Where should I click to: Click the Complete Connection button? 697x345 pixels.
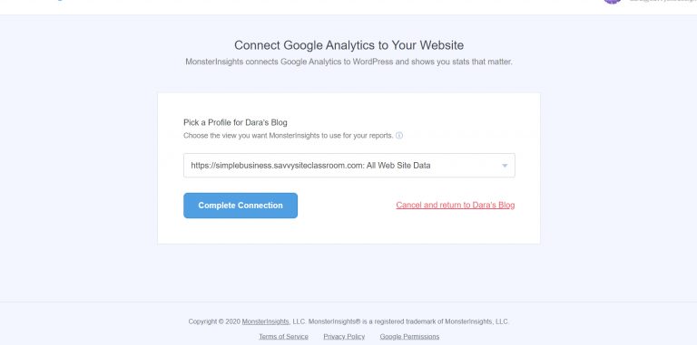tap(241, 206)
